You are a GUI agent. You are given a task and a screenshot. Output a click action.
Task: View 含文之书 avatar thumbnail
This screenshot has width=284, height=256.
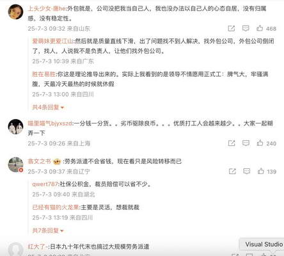pos(15,164)
